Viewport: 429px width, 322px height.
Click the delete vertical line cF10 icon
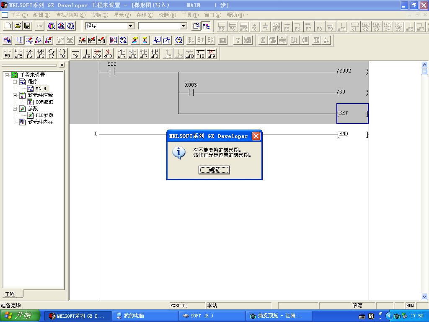click(x=108, y=54)
